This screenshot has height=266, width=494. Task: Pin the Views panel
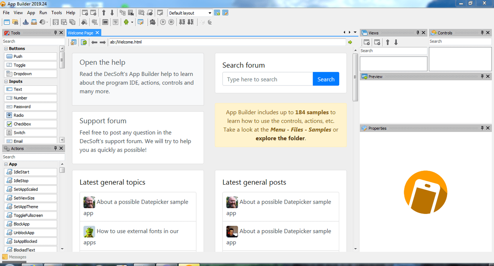click(417, 33)
